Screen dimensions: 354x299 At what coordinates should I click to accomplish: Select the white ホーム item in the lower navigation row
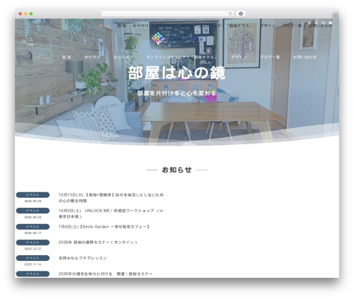[x=43, y=57]
